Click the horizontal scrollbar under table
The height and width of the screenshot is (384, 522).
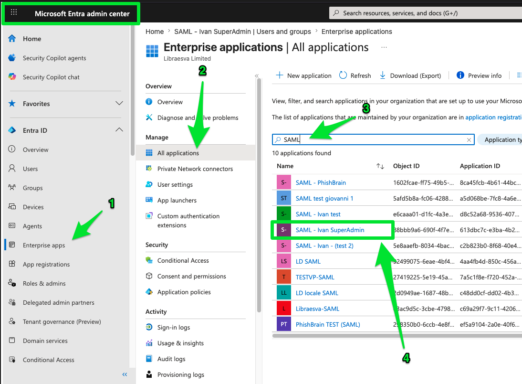click(397, 336)
